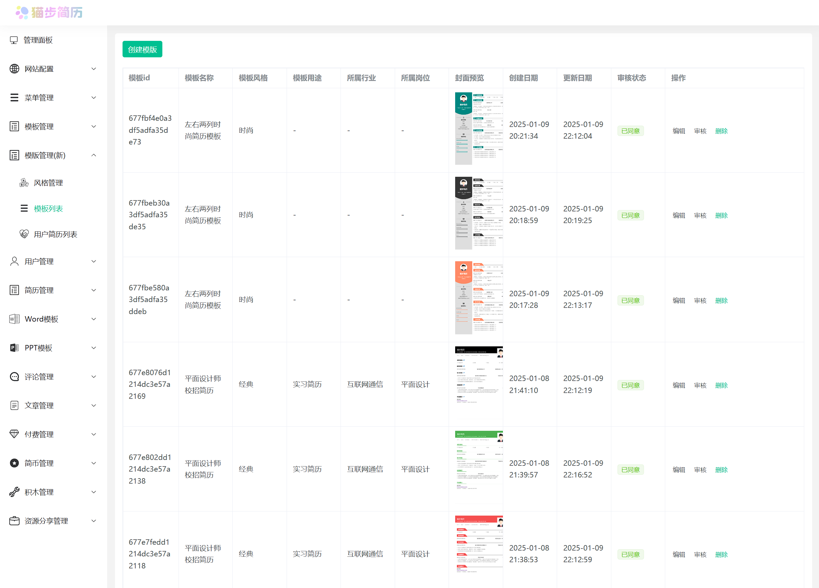Click the 用户简历列表 handshake icon

[x=24, y=234]
